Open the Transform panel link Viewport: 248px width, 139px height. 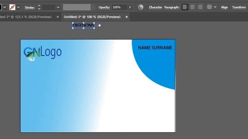point(239,7)
